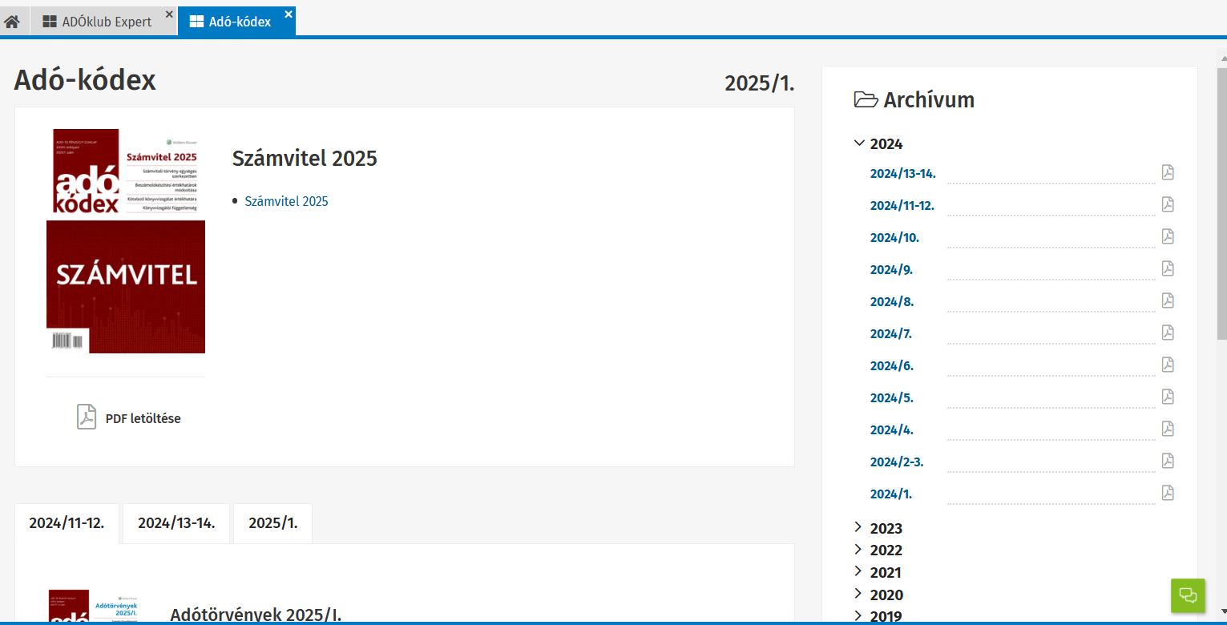Open the Számvitel 2025 article link
The image size is (1227, 625).
click(286, 202)
